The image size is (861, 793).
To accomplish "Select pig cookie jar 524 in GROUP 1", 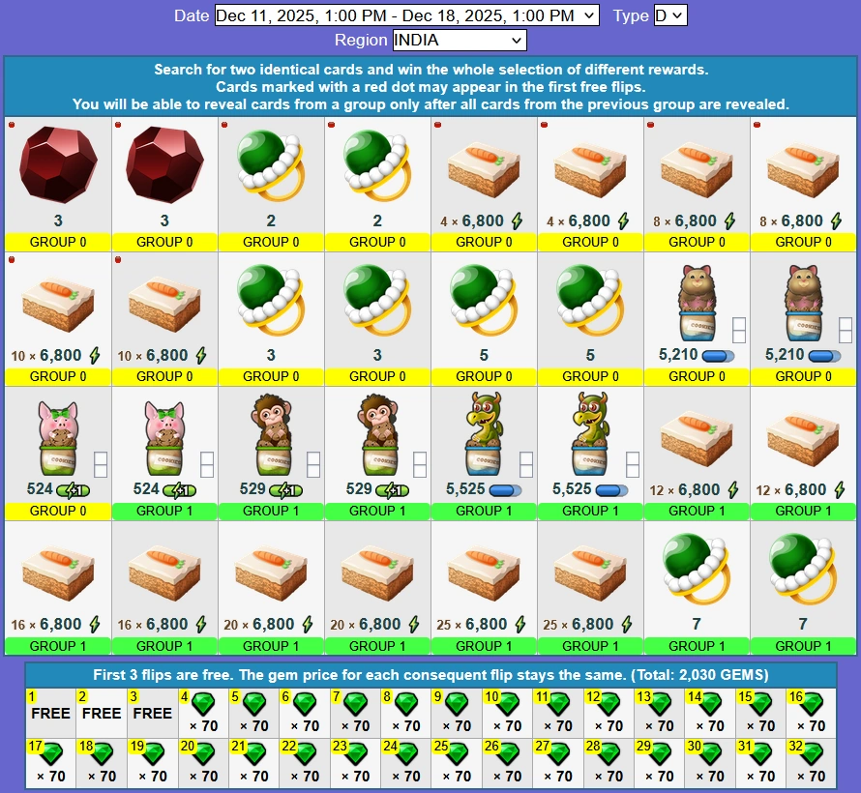I will 164,454.
